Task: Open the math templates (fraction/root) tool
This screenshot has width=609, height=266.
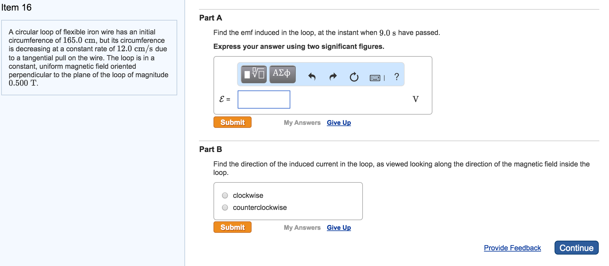Action: click(254, 74)
